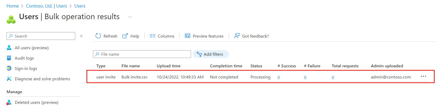436x109 pixels.
Task: Click the Refresh circular arrow icon
Action: [x=98, y=36]
